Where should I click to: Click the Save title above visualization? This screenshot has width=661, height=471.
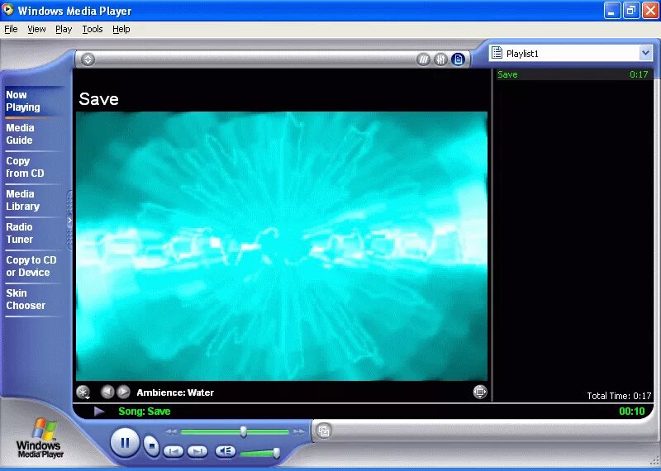point(98,99)
